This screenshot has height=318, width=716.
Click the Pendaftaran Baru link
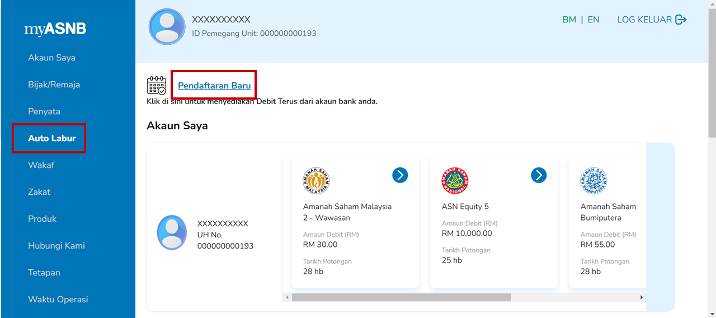coord(214,86)
